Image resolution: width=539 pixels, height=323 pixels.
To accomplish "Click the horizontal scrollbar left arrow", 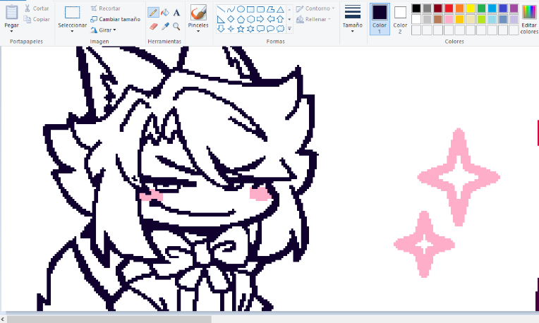I will pos(3,319).
